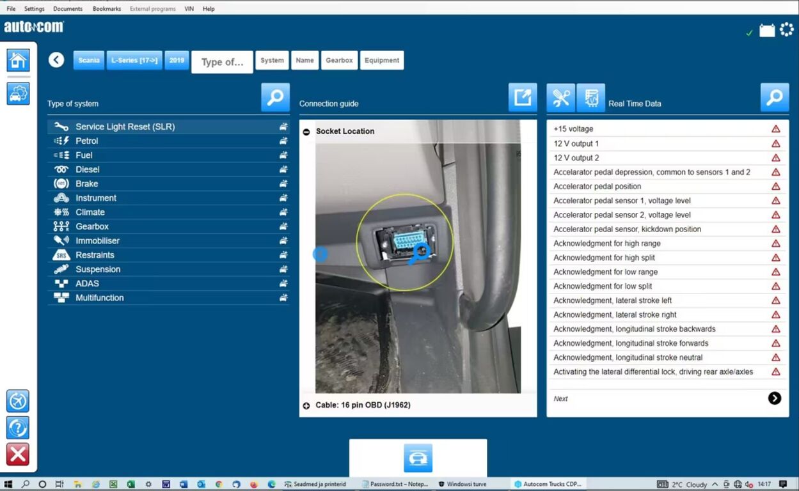Select the L-Series [17->] breadcrumb
The width and height of the screenshot is (799, 491).
pos(134,60)
